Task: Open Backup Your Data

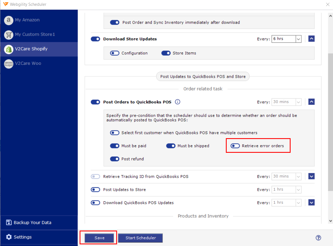Action: click(39, 223)
